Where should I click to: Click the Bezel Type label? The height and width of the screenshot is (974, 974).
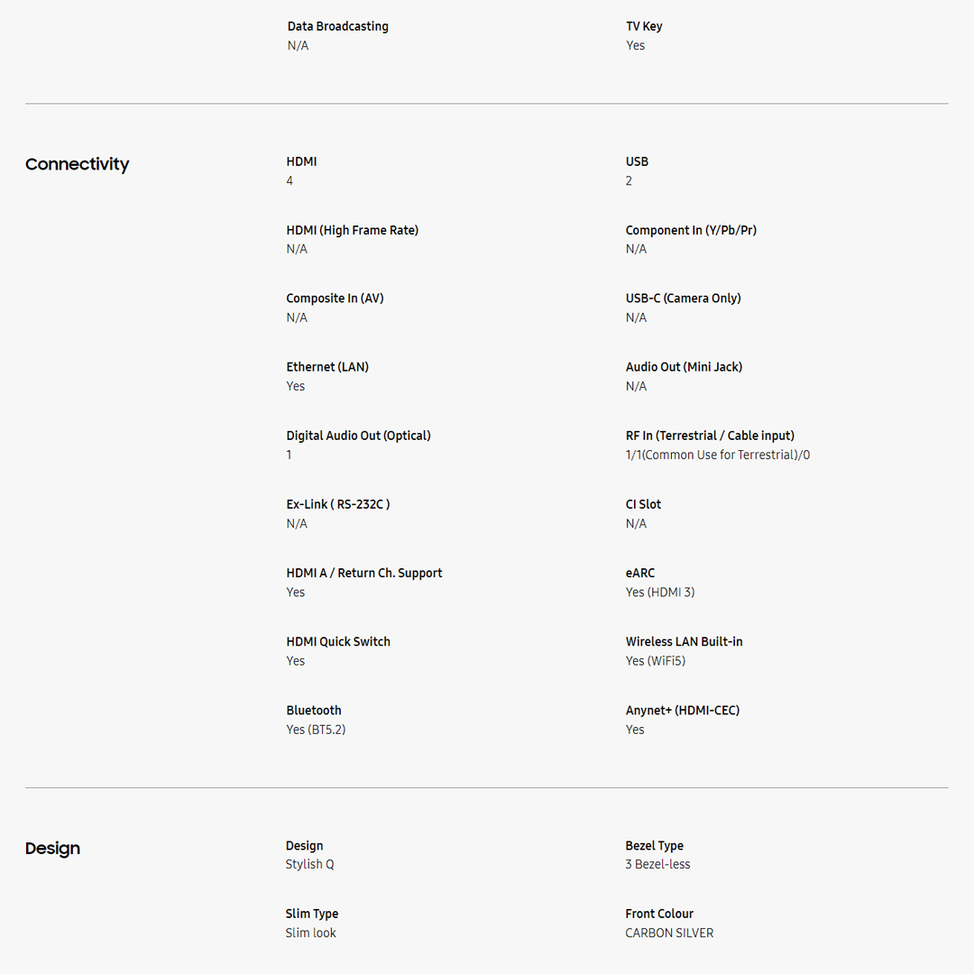coord(654,846)
